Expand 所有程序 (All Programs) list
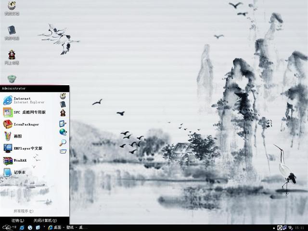This screenshot has height=231, width=308. tap(23, 211)
